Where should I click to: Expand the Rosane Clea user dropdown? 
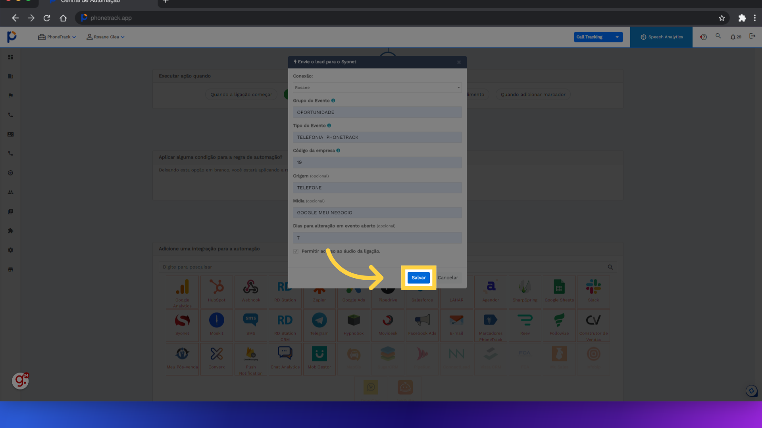pos(106,37)
